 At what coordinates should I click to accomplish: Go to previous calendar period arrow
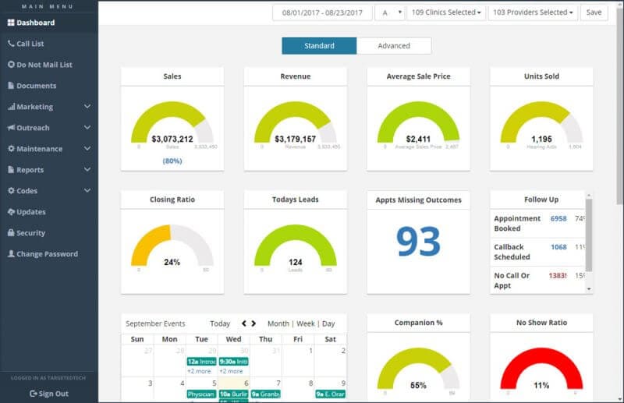(x=244, y=323)
